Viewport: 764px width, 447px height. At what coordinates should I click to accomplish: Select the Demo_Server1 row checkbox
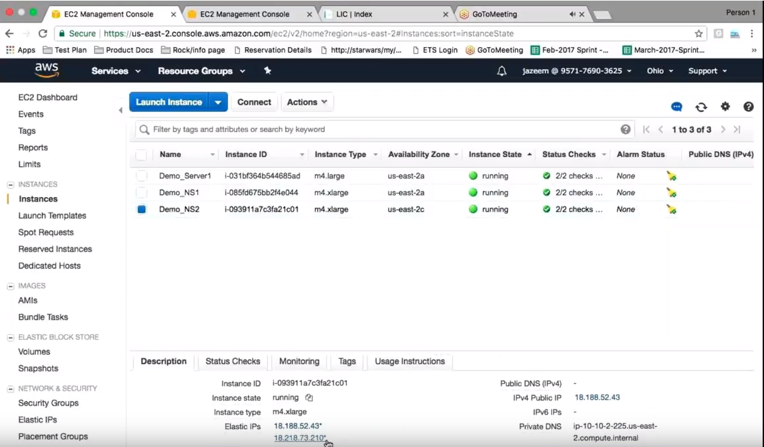[x=141, y=176]
